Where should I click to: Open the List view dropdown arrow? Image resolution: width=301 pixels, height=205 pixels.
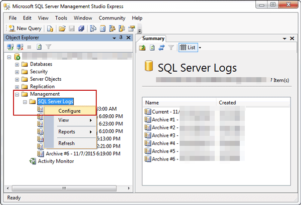pyautogui.click(x=200, y=48)
